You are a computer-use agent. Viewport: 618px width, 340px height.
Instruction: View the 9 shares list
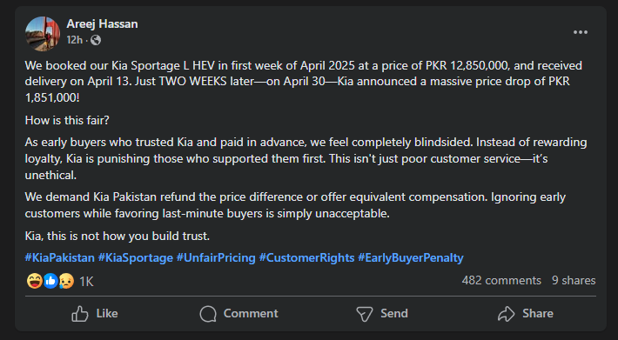(574, 280)
